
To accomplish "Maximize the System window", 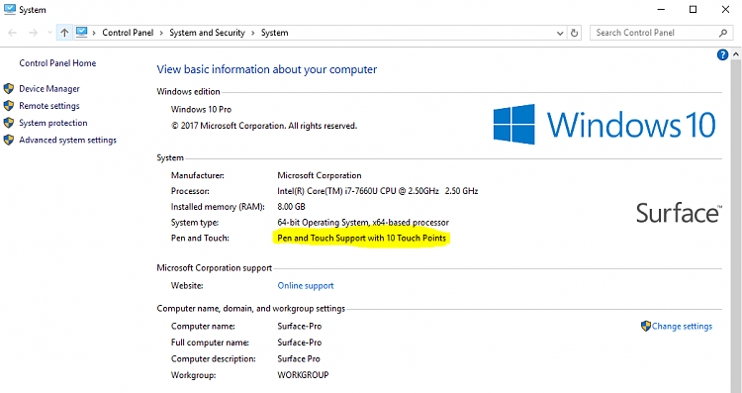I will (693, 10).
